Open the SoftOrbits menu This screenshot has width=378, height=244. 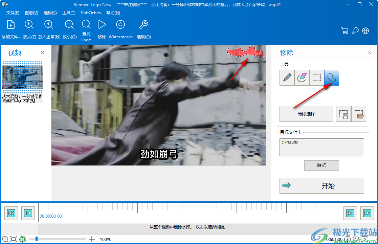(90, 13)
